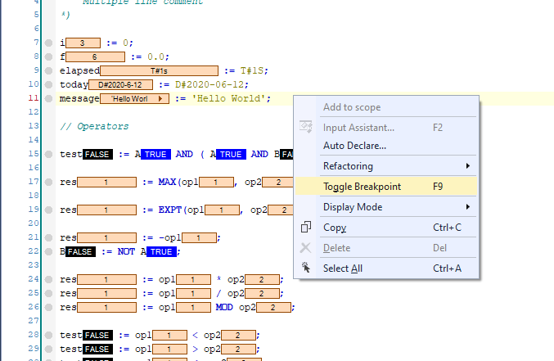554x361 pixels.
Task: Click the Select All cursor icon
Action: coord(306,268)
